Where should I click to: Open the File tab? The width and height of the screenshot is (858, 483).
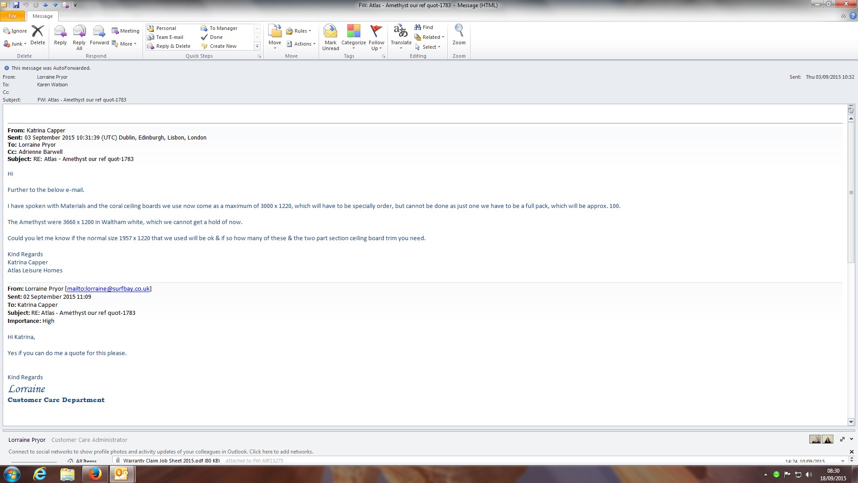pos(13,16)
